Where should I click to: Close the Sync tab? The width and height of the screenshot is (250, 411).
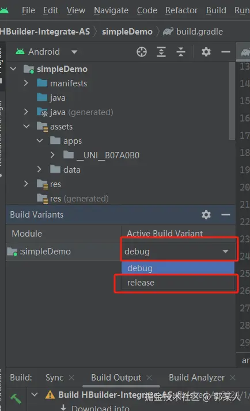point(71,378)
